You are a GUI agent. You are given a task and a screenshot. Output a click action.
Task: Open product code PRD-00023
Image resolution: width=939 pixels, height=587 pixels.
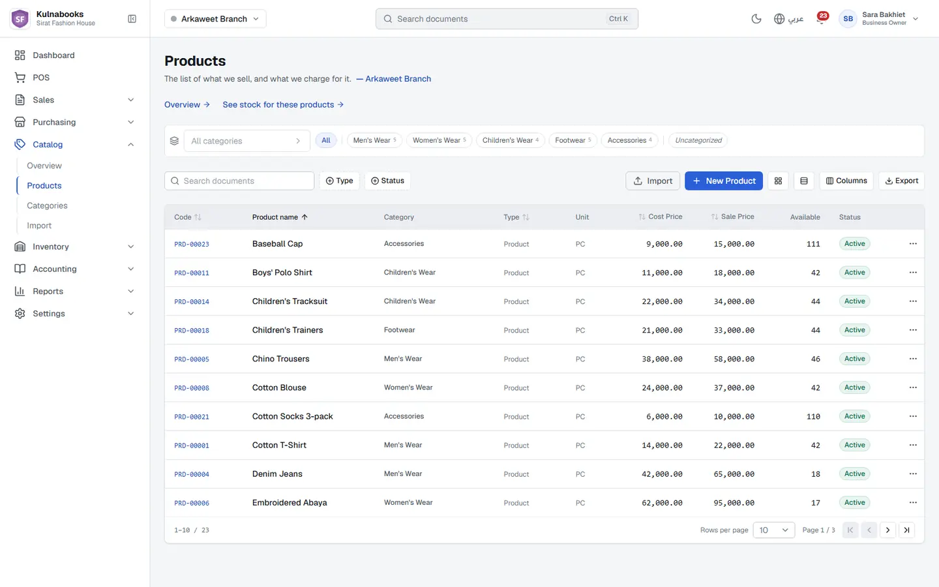coord(192,245)
